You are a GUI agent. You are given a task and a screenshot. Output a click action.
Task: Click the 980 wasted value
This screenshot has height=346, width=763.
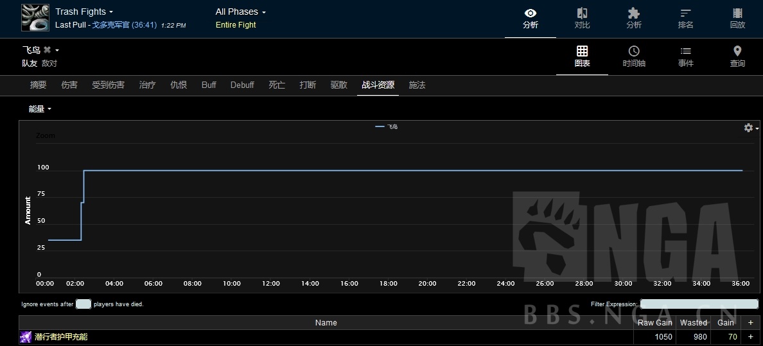tap(700, 337)
